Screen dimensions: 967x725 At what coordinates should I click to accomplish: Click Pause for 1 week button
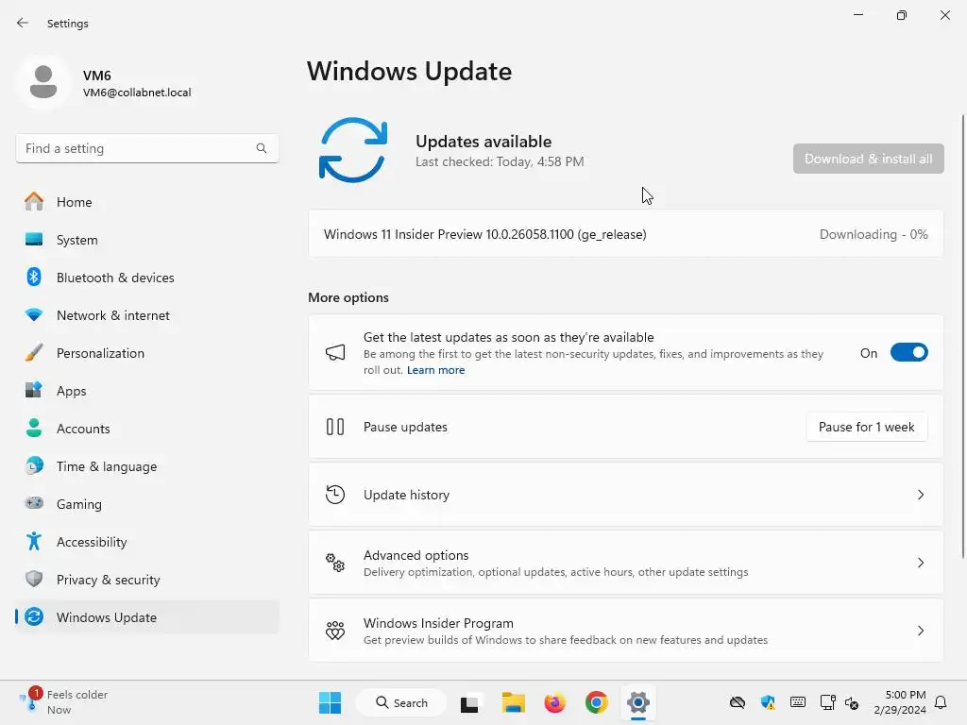tap(867, 427)
